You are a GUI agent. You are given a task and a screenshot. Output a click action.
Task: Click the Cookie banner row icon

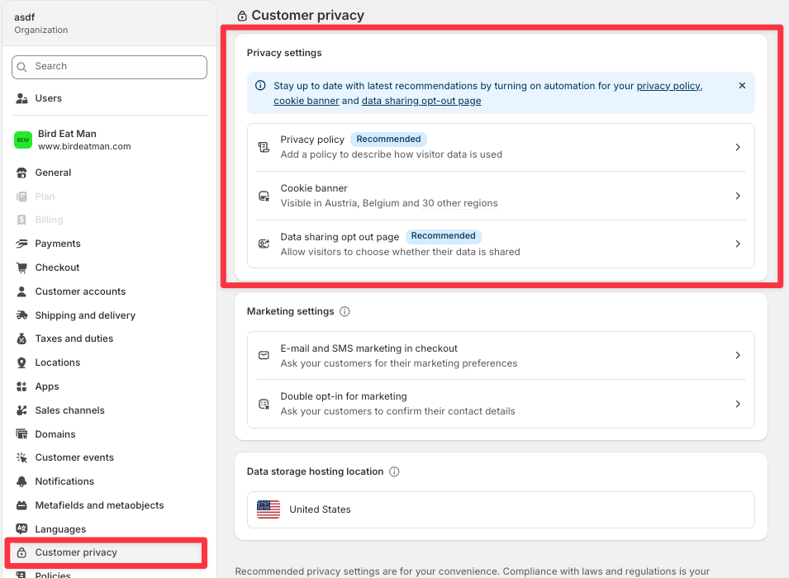(x=264, y=196)
